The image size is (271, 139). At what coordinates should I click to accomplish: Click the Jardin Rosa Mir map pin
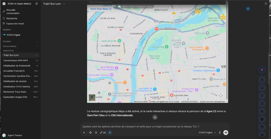tap(119, 41)
